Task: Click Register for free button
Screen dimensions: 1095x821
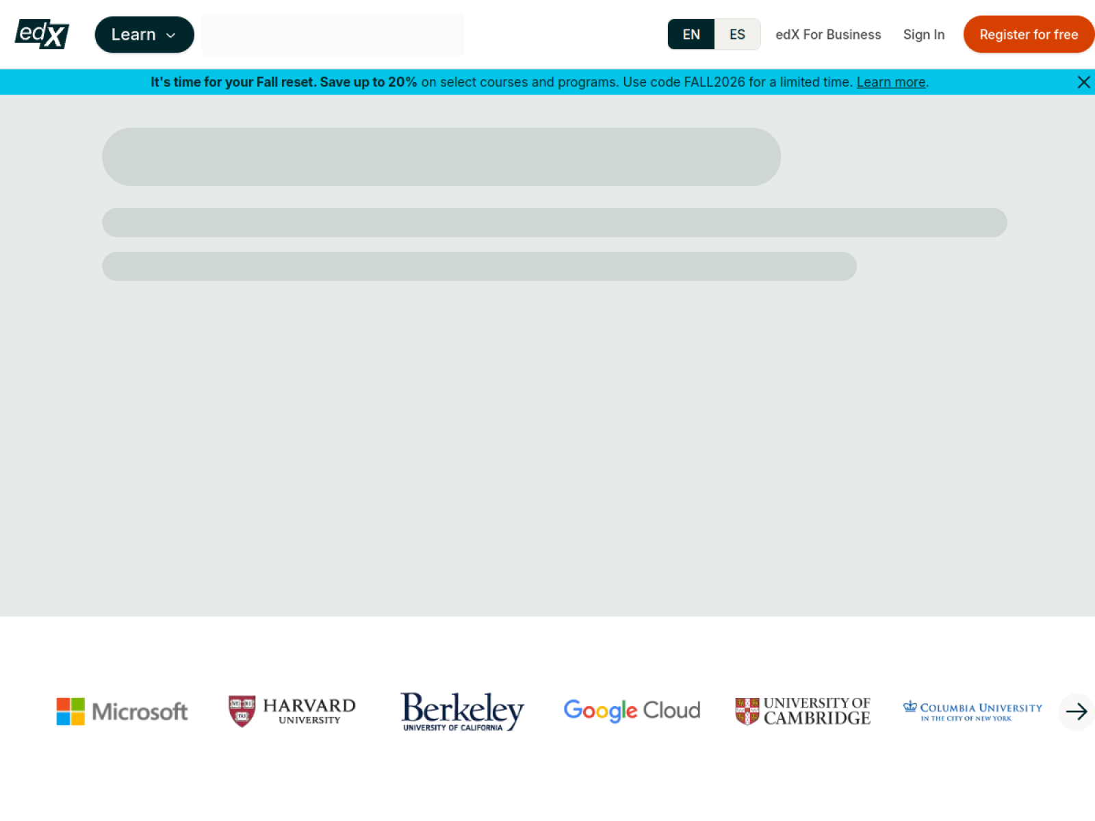Action: [x=1029, y=34]
